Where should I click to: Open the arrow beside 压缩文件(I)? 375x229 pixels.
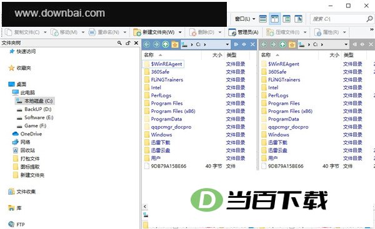(x=305, y=32)
